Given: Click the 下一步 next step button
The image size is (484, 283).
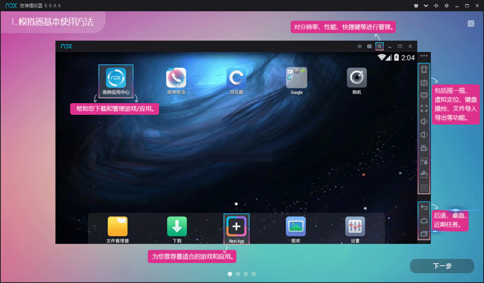Looking at the screenshot, I should coord(442,266).
